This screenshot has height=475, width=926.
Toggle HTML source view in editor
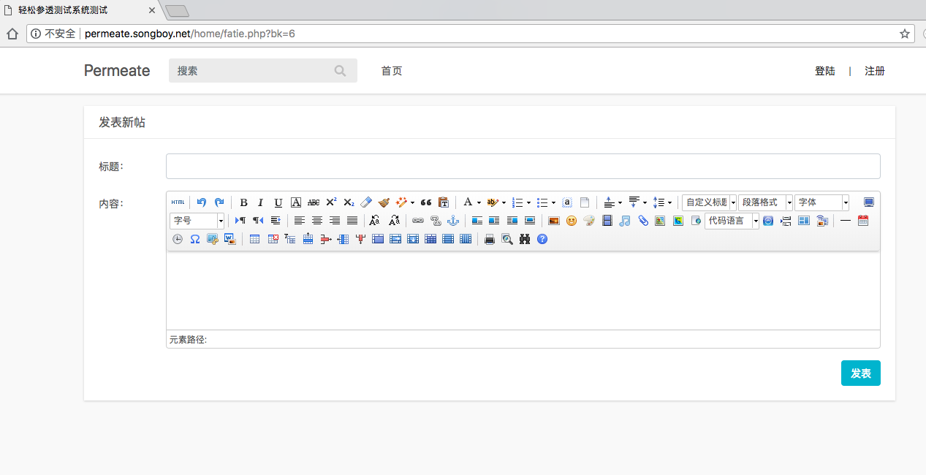coord(178,202)
